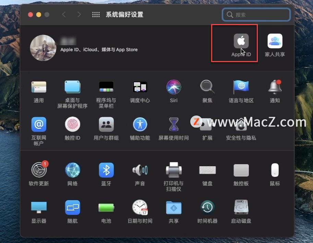The image size is (313, 243).
Task: Open 桌面与屏幕保护程序 settings
Action: pyautogui.click(x=72, y=87)
